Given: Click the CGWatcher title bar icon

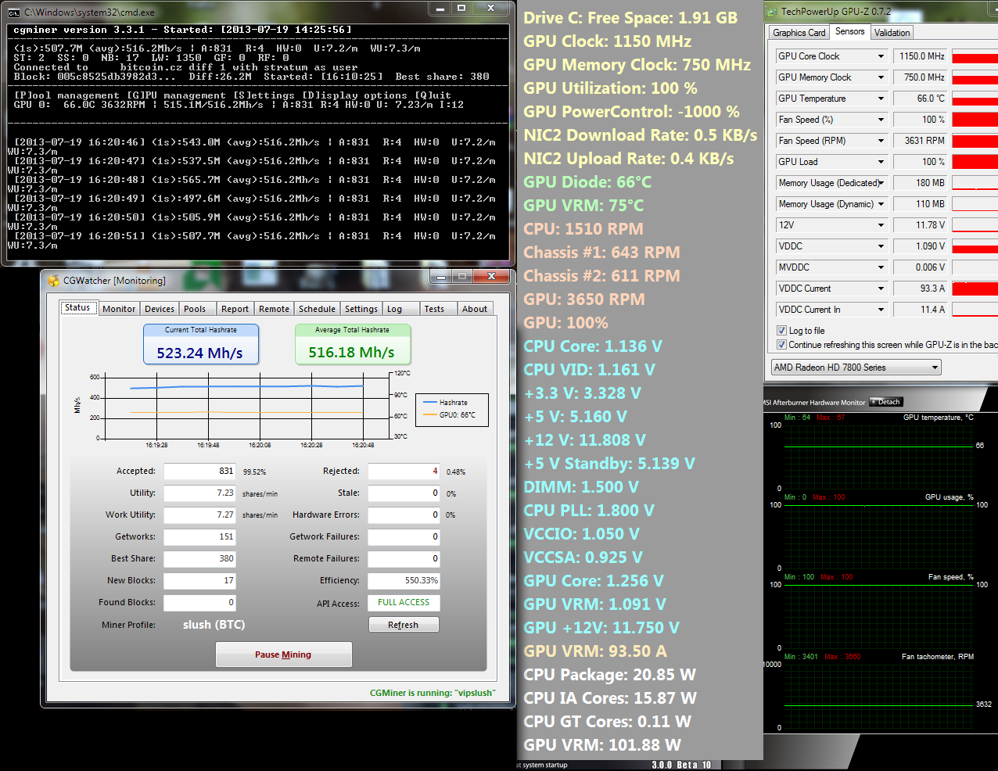Looking at the screenshot, I should click(53, 281).
